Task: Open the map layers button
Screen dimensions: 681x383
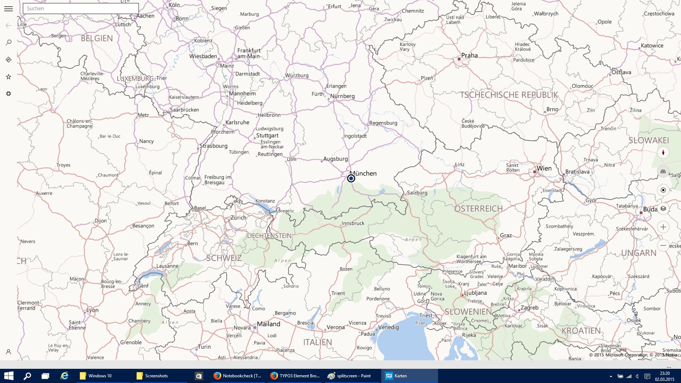Action: (663, 209)
